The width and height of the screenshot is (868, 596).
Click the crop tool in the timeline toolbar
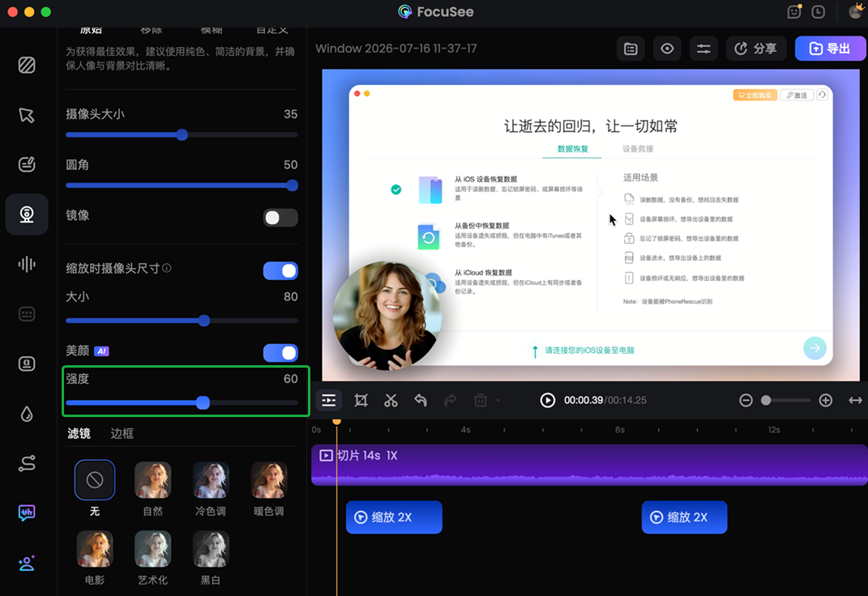click(x=361, y=400)
